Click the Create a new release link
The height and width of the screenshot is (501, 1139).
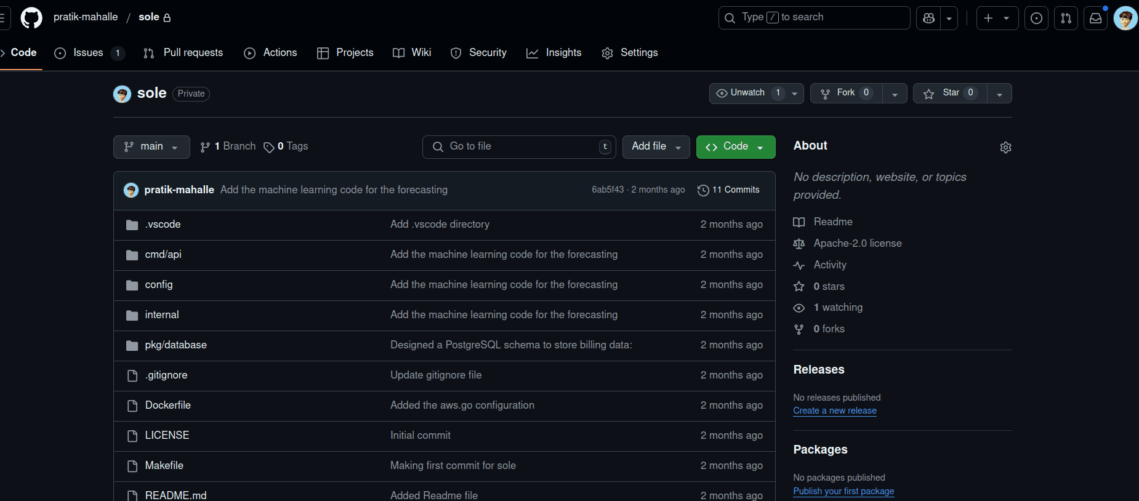coord(834,411)
